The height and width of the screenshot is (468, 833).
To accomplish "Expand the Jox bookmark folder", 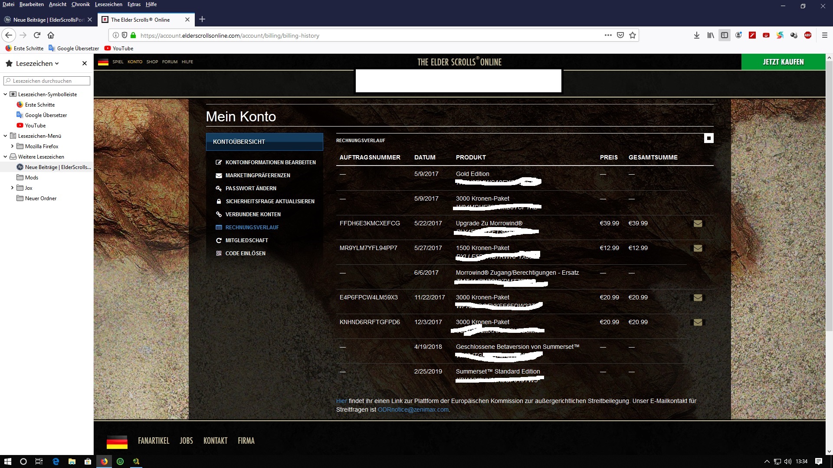I will (12, 188).
